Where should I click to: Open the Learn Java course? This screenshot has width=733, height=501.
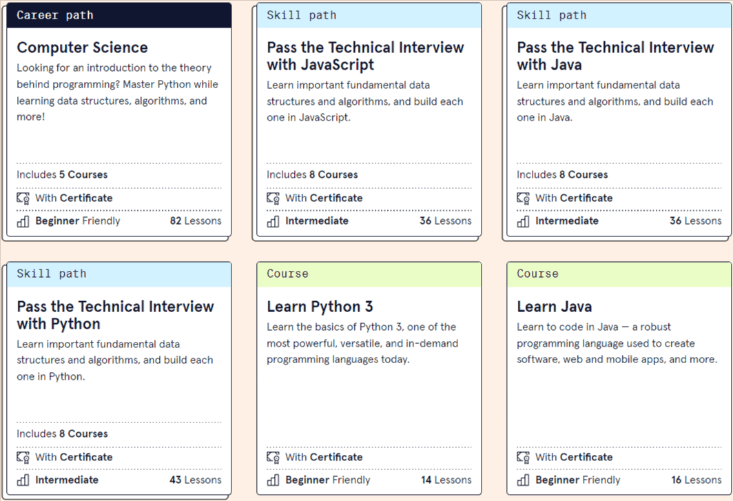(554, 307)
